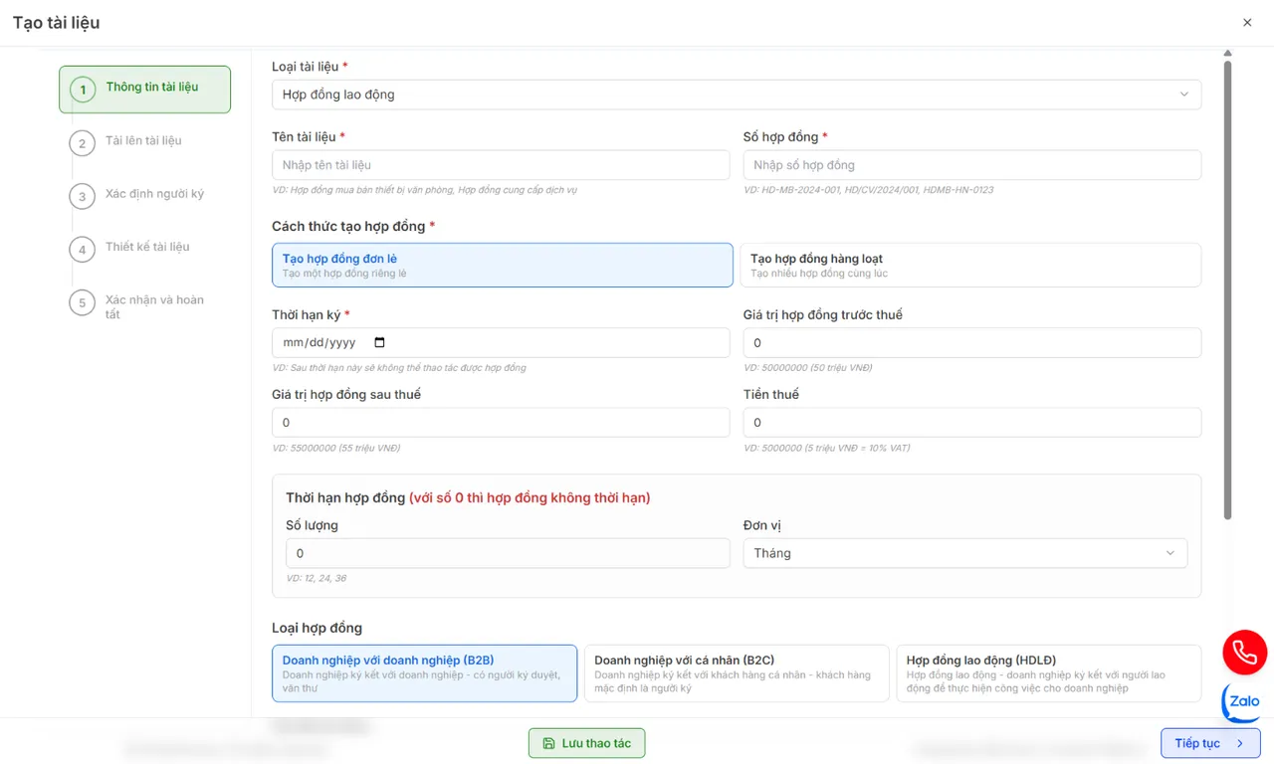Click the calendar icon in Thời hạn ký
The image size is (1274, 764).
[x=379, y=342]
